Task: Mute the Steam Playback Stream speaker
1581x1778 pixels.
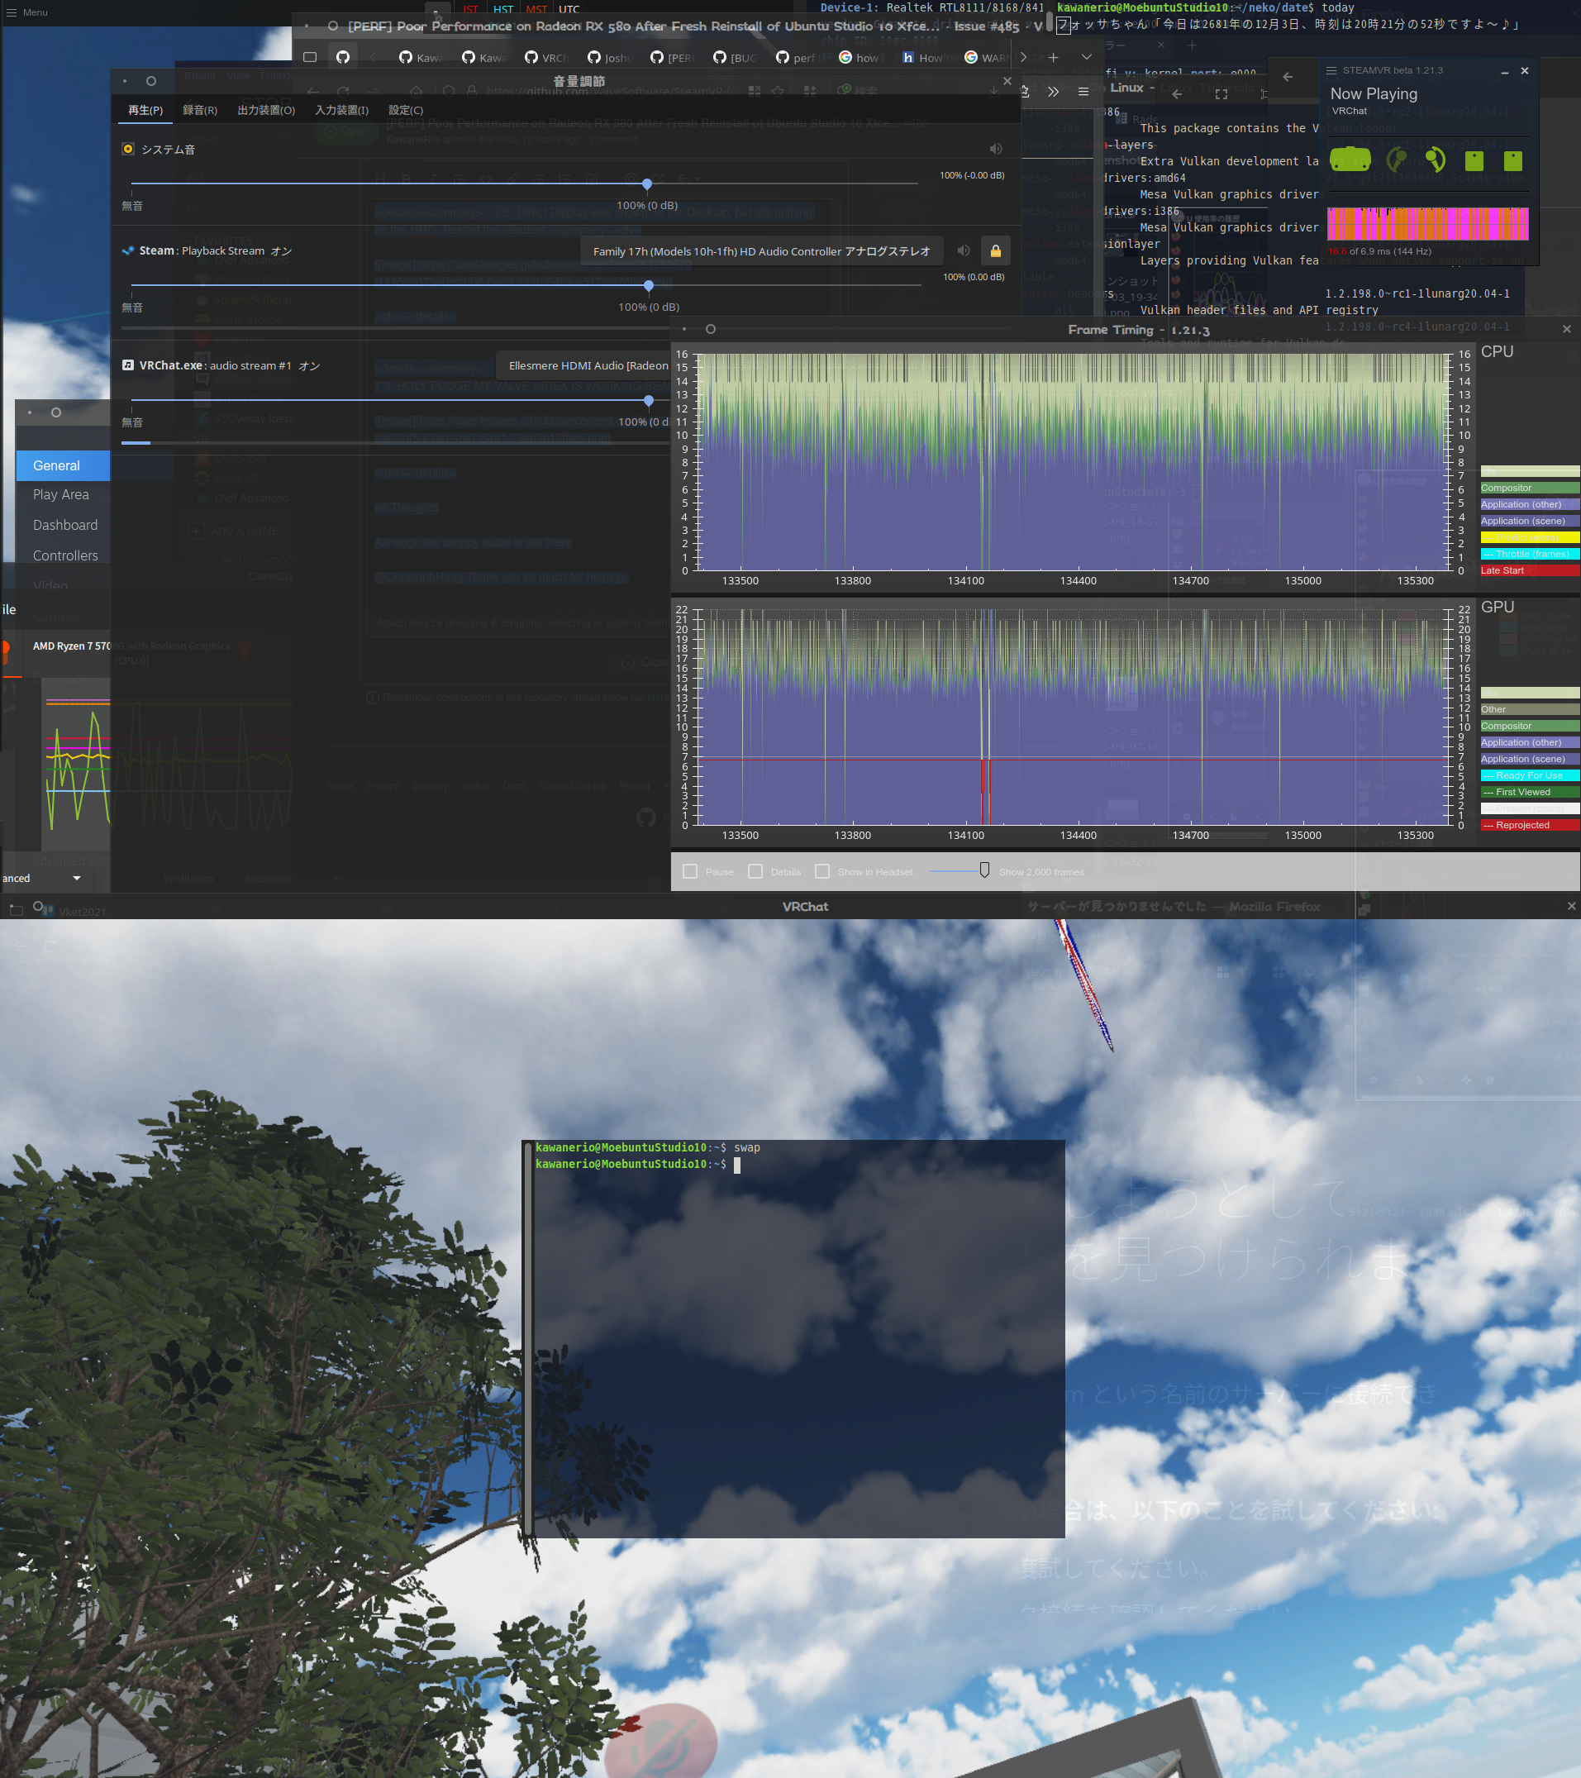Action: tap(964, 250)
